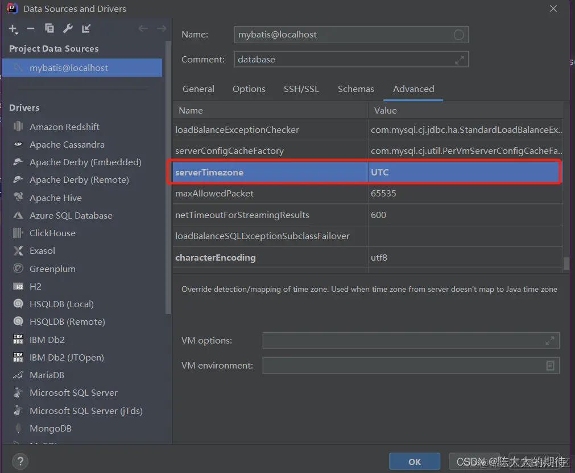
Task: Click the Name column header
Action: click(x=270, y=111)
